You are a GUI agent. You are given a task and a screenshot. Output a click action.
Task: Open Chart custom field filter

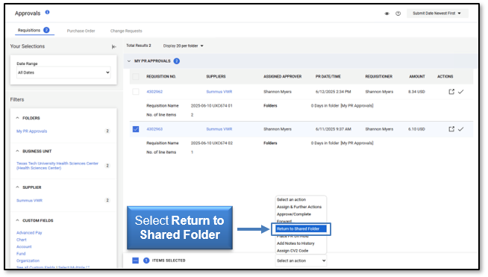22,240
